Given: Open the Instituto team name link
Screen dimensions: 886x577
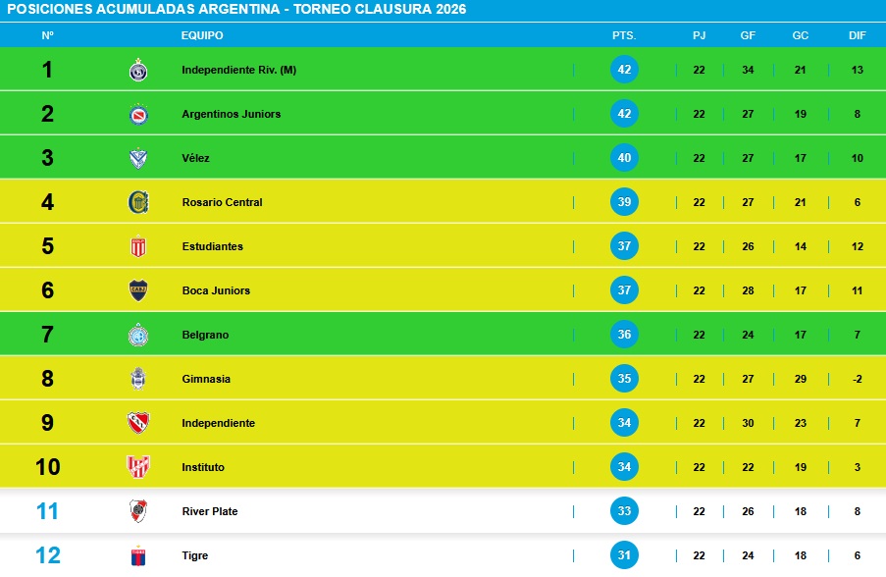Looking at the screenshot, I should point(203,467).
